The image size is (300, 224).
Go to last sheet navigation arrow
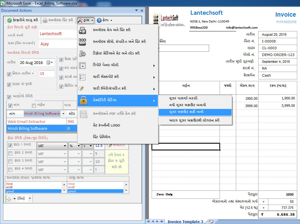162,221
